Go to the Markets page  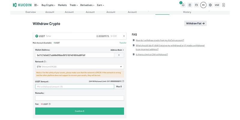point(62,5)
